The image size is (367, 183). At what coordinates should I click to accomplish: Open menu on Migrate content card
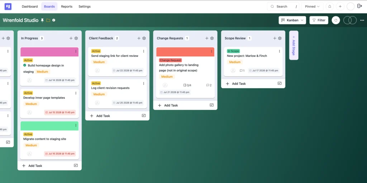click(x=76, y=126)
